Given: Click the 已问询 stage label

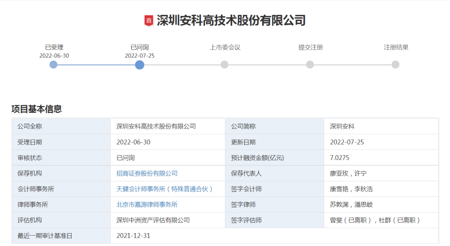Looking at the screenshot, I should pos(140,47).
